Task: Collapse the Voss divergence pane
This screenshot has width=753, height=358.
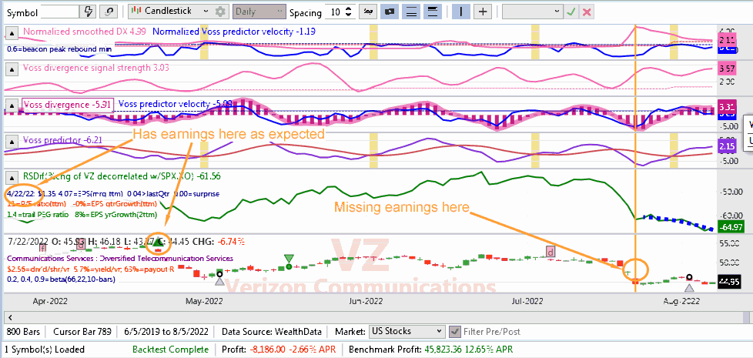Action: [x=12, y=105]
